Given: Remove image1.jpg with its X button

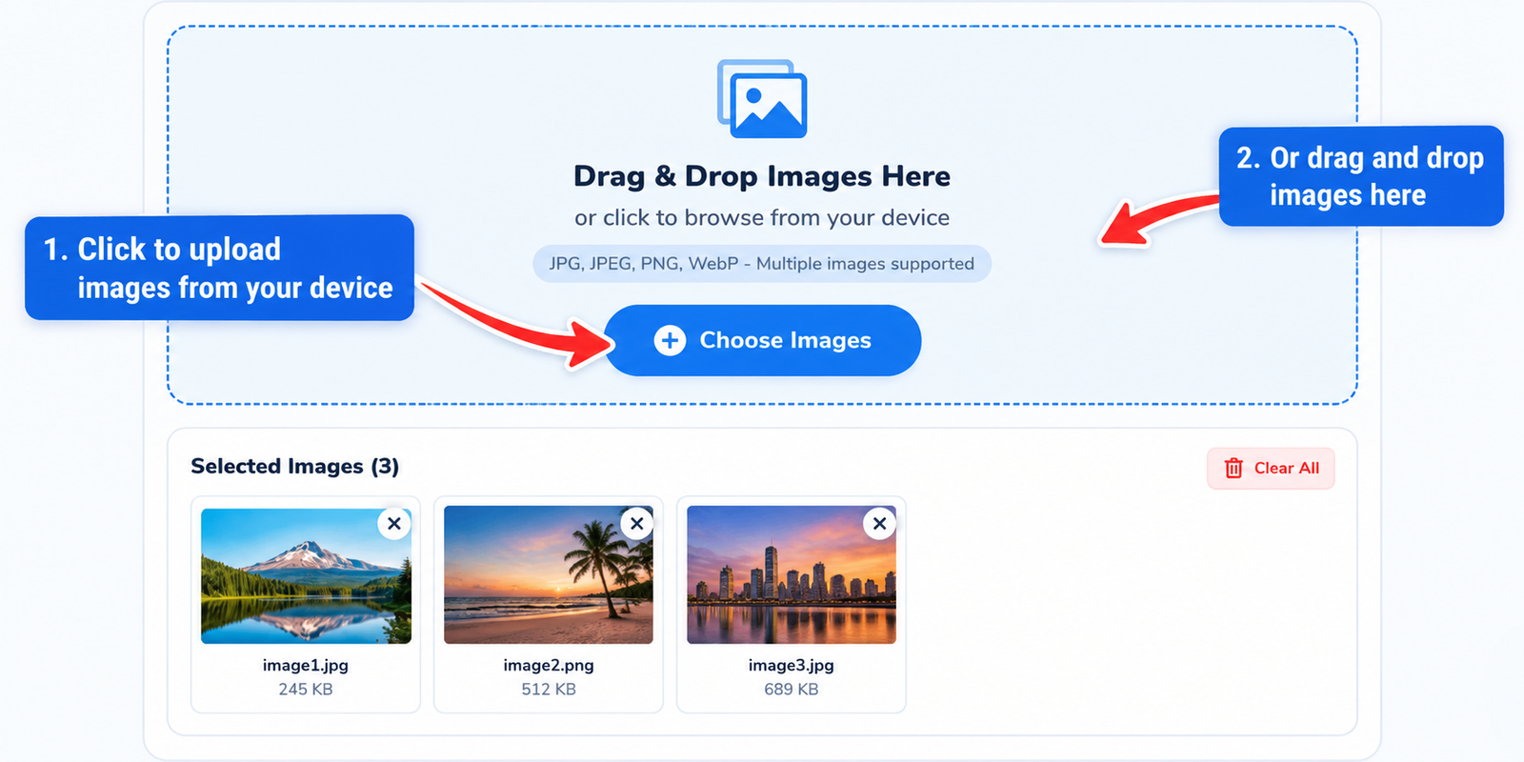Looking at the screenshot, I should point(394,524).
